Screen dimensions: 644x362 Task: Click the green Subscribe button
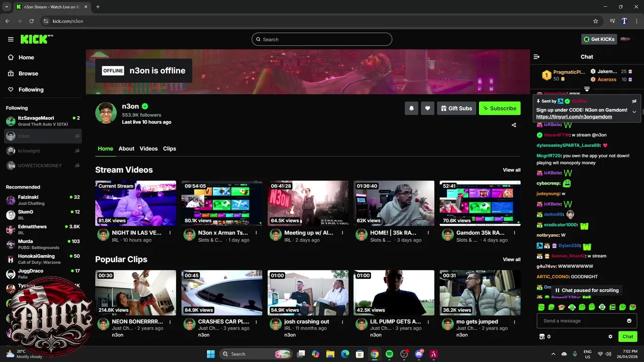tap(500, 108)
